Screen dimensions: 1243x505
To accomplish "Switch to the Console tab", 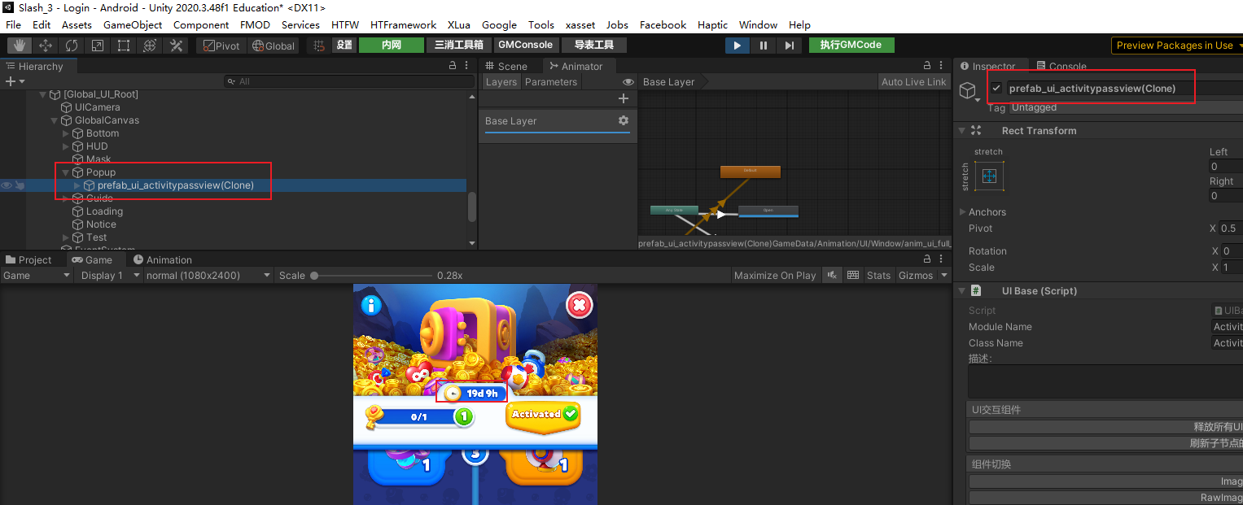I will tap(1061, 66).
